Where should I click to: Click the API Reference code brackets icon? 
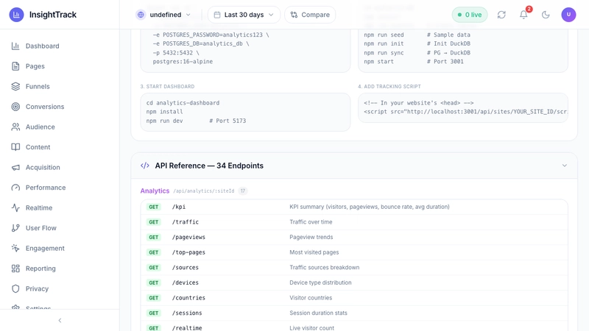[x=145, y=165]
